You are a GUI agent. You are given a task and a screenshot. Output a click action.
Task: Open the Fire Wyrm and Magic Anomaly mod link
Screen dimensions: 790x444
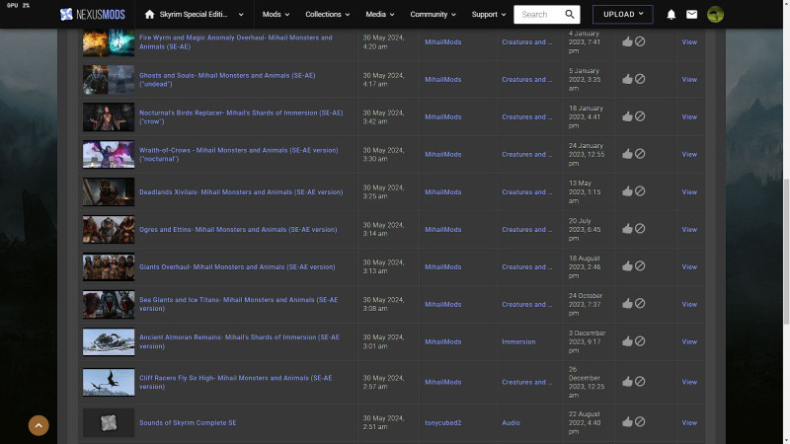[236, 41]
